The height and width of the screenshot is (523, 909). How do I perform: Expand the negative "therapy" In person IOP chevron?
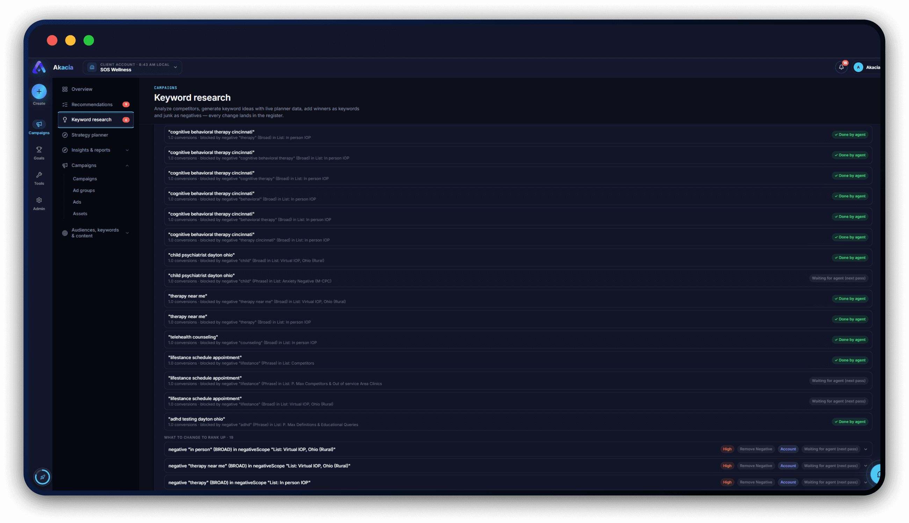[865, 482]
